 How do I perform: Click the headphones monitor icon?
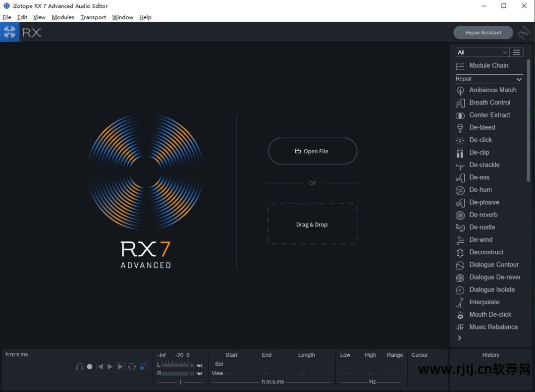79,367
